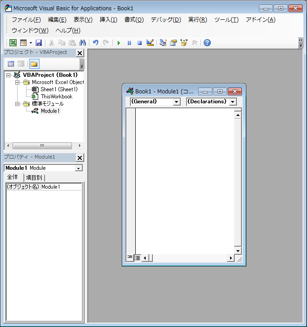Open Object Browser toolbar icon

click(184, 43)
